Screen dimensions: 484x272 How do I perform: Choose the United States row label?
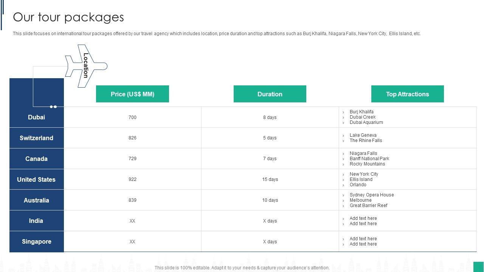click(36, 179)
